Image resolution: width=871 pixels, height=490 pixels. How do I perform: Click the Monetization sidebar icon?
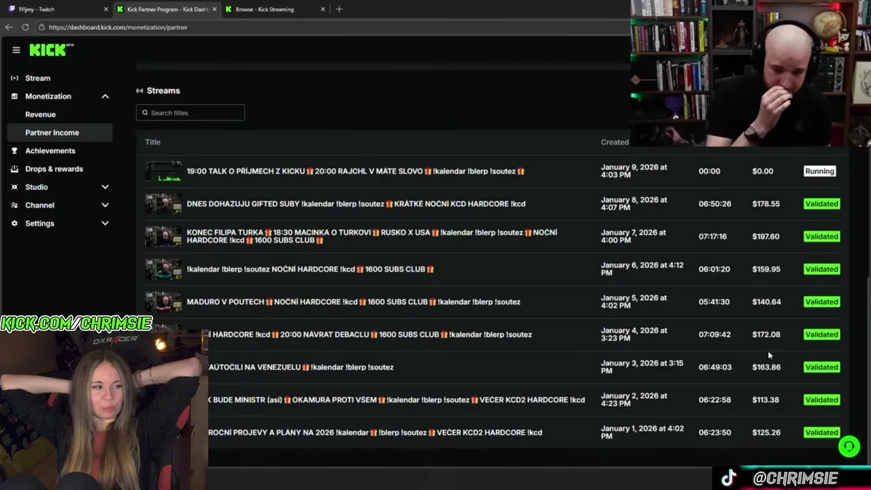pos(14,97)
